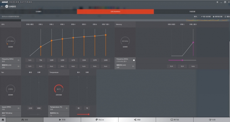
Task: Click the GPU state 1 orange point
Action: (41, 47)
